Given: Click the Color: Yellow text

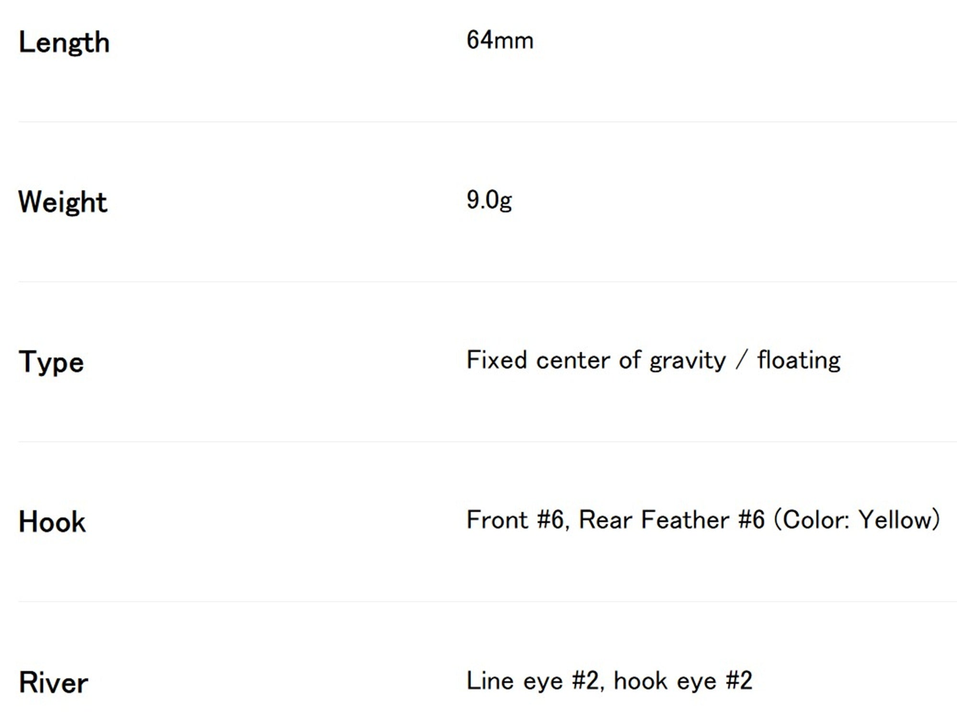Looking at the screenshot, I should pos(857,520).
